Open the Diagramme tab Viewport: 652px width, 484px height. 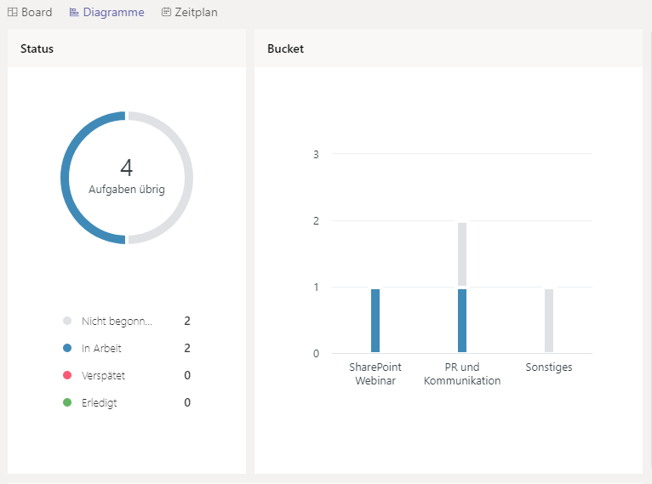(x=107, y=12)
